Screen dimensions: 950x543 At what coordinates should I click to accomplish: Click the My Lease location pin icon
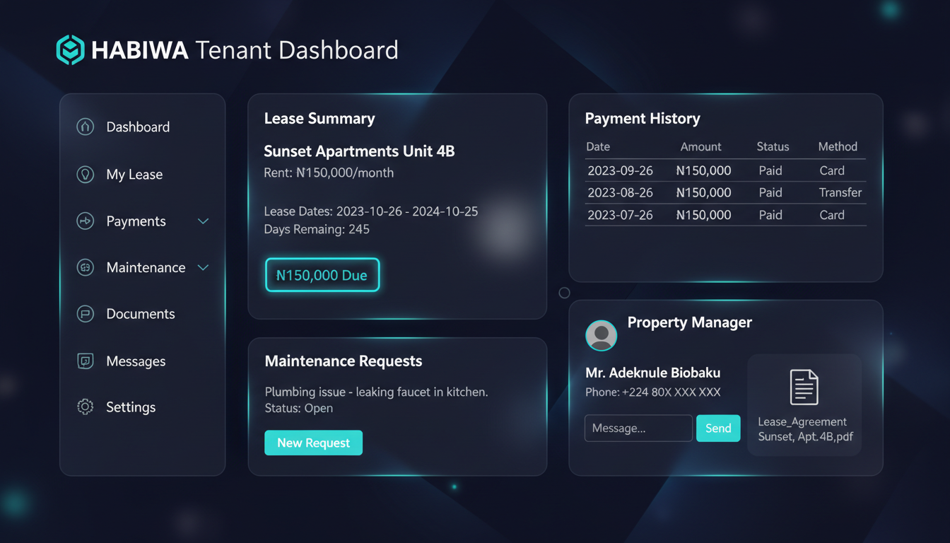coord(85,174)
